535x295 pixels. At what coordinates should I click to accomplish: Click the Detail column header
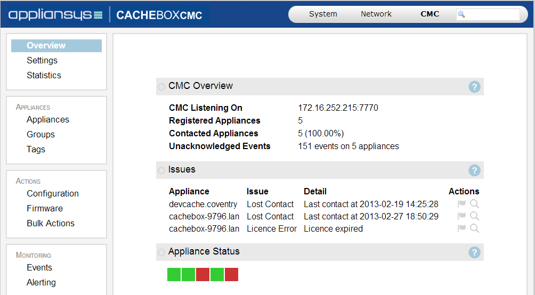315,192
